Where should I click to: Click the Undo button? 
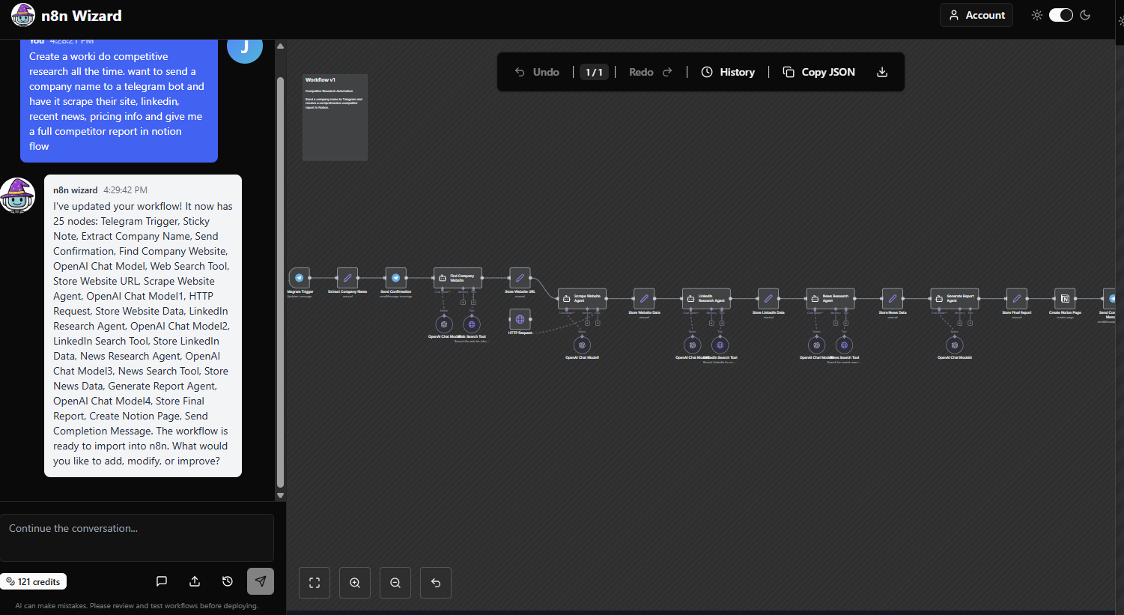(x=536, y=71)
